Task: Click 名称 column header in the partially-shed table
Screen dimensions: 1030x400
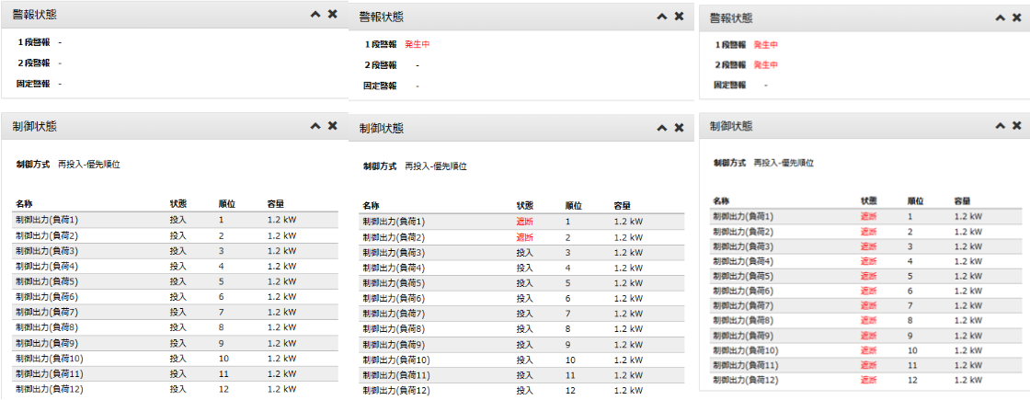Action: coord(371,206)
